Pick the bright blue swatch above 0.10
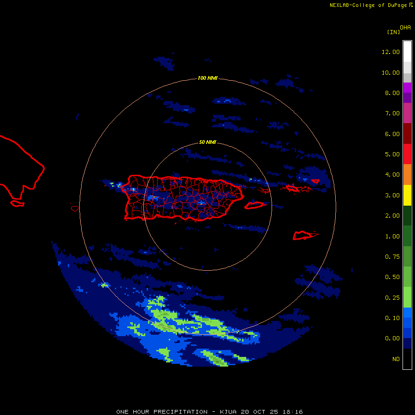This screenshot has width=415, height=415. pos(407,313)
